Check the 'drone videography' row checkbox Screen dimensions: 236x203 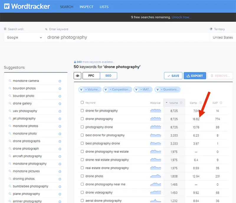pyautogui.click(x=82, y=192)
